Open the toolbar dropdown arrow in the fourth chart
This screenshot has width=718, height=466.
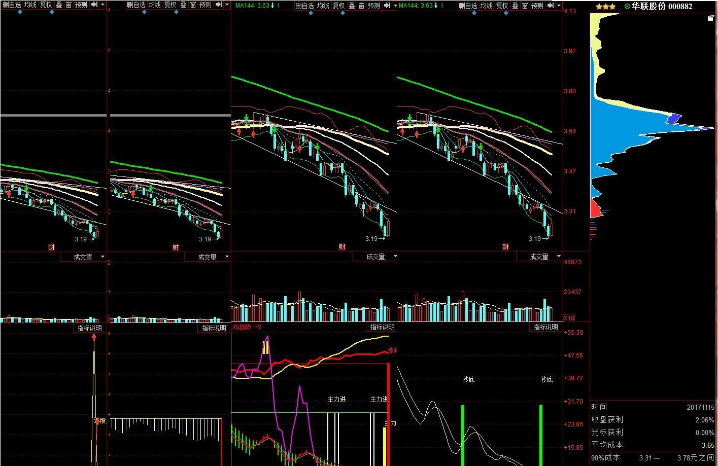coord(559,6)
